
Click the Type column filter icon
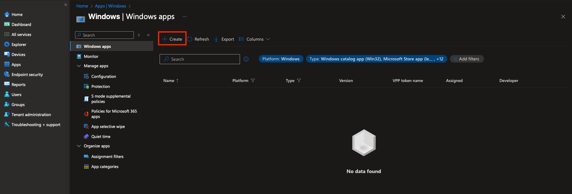pyautogui.click(x=299, y=80)
